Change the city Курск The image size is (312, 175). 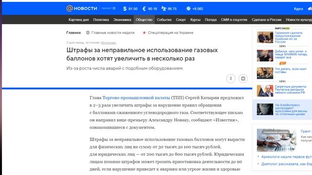click(298, 9)
